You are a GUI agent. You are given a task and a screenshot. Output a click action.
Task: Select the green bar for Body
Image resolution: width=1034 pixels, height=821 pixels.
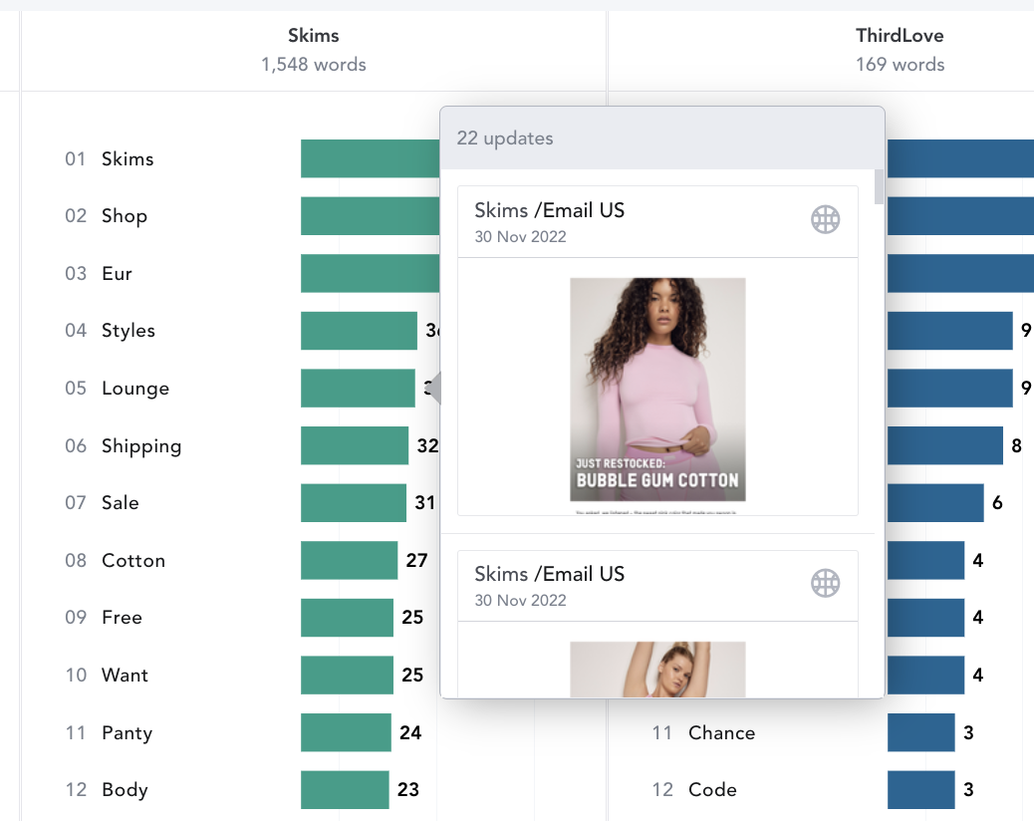345,789
